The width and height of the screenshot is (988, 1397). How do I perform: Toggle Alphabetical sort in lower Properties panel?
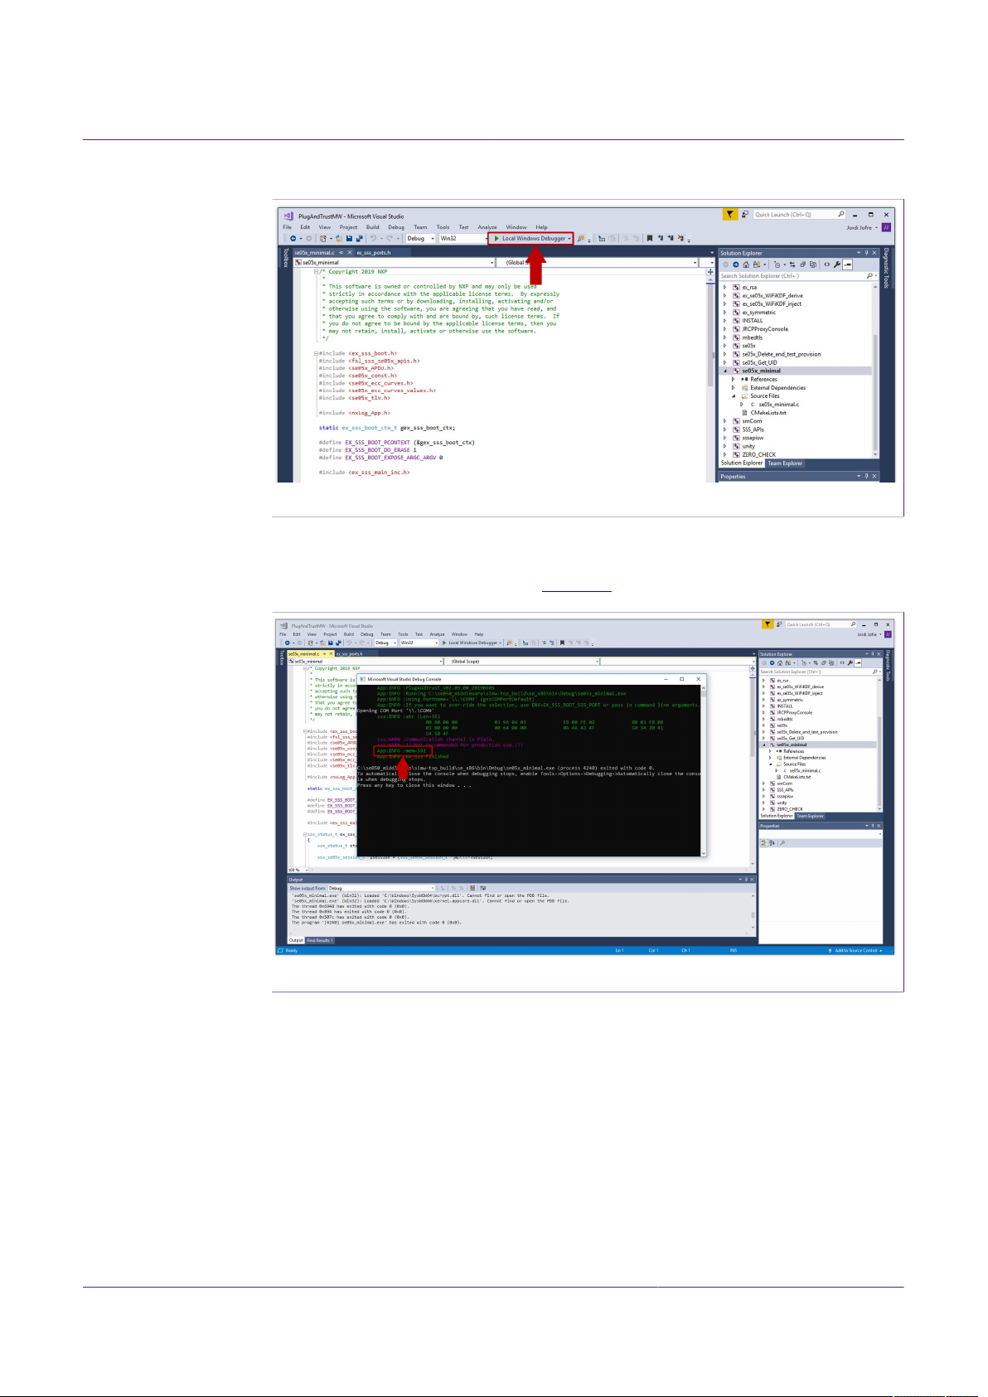point(772,843)
